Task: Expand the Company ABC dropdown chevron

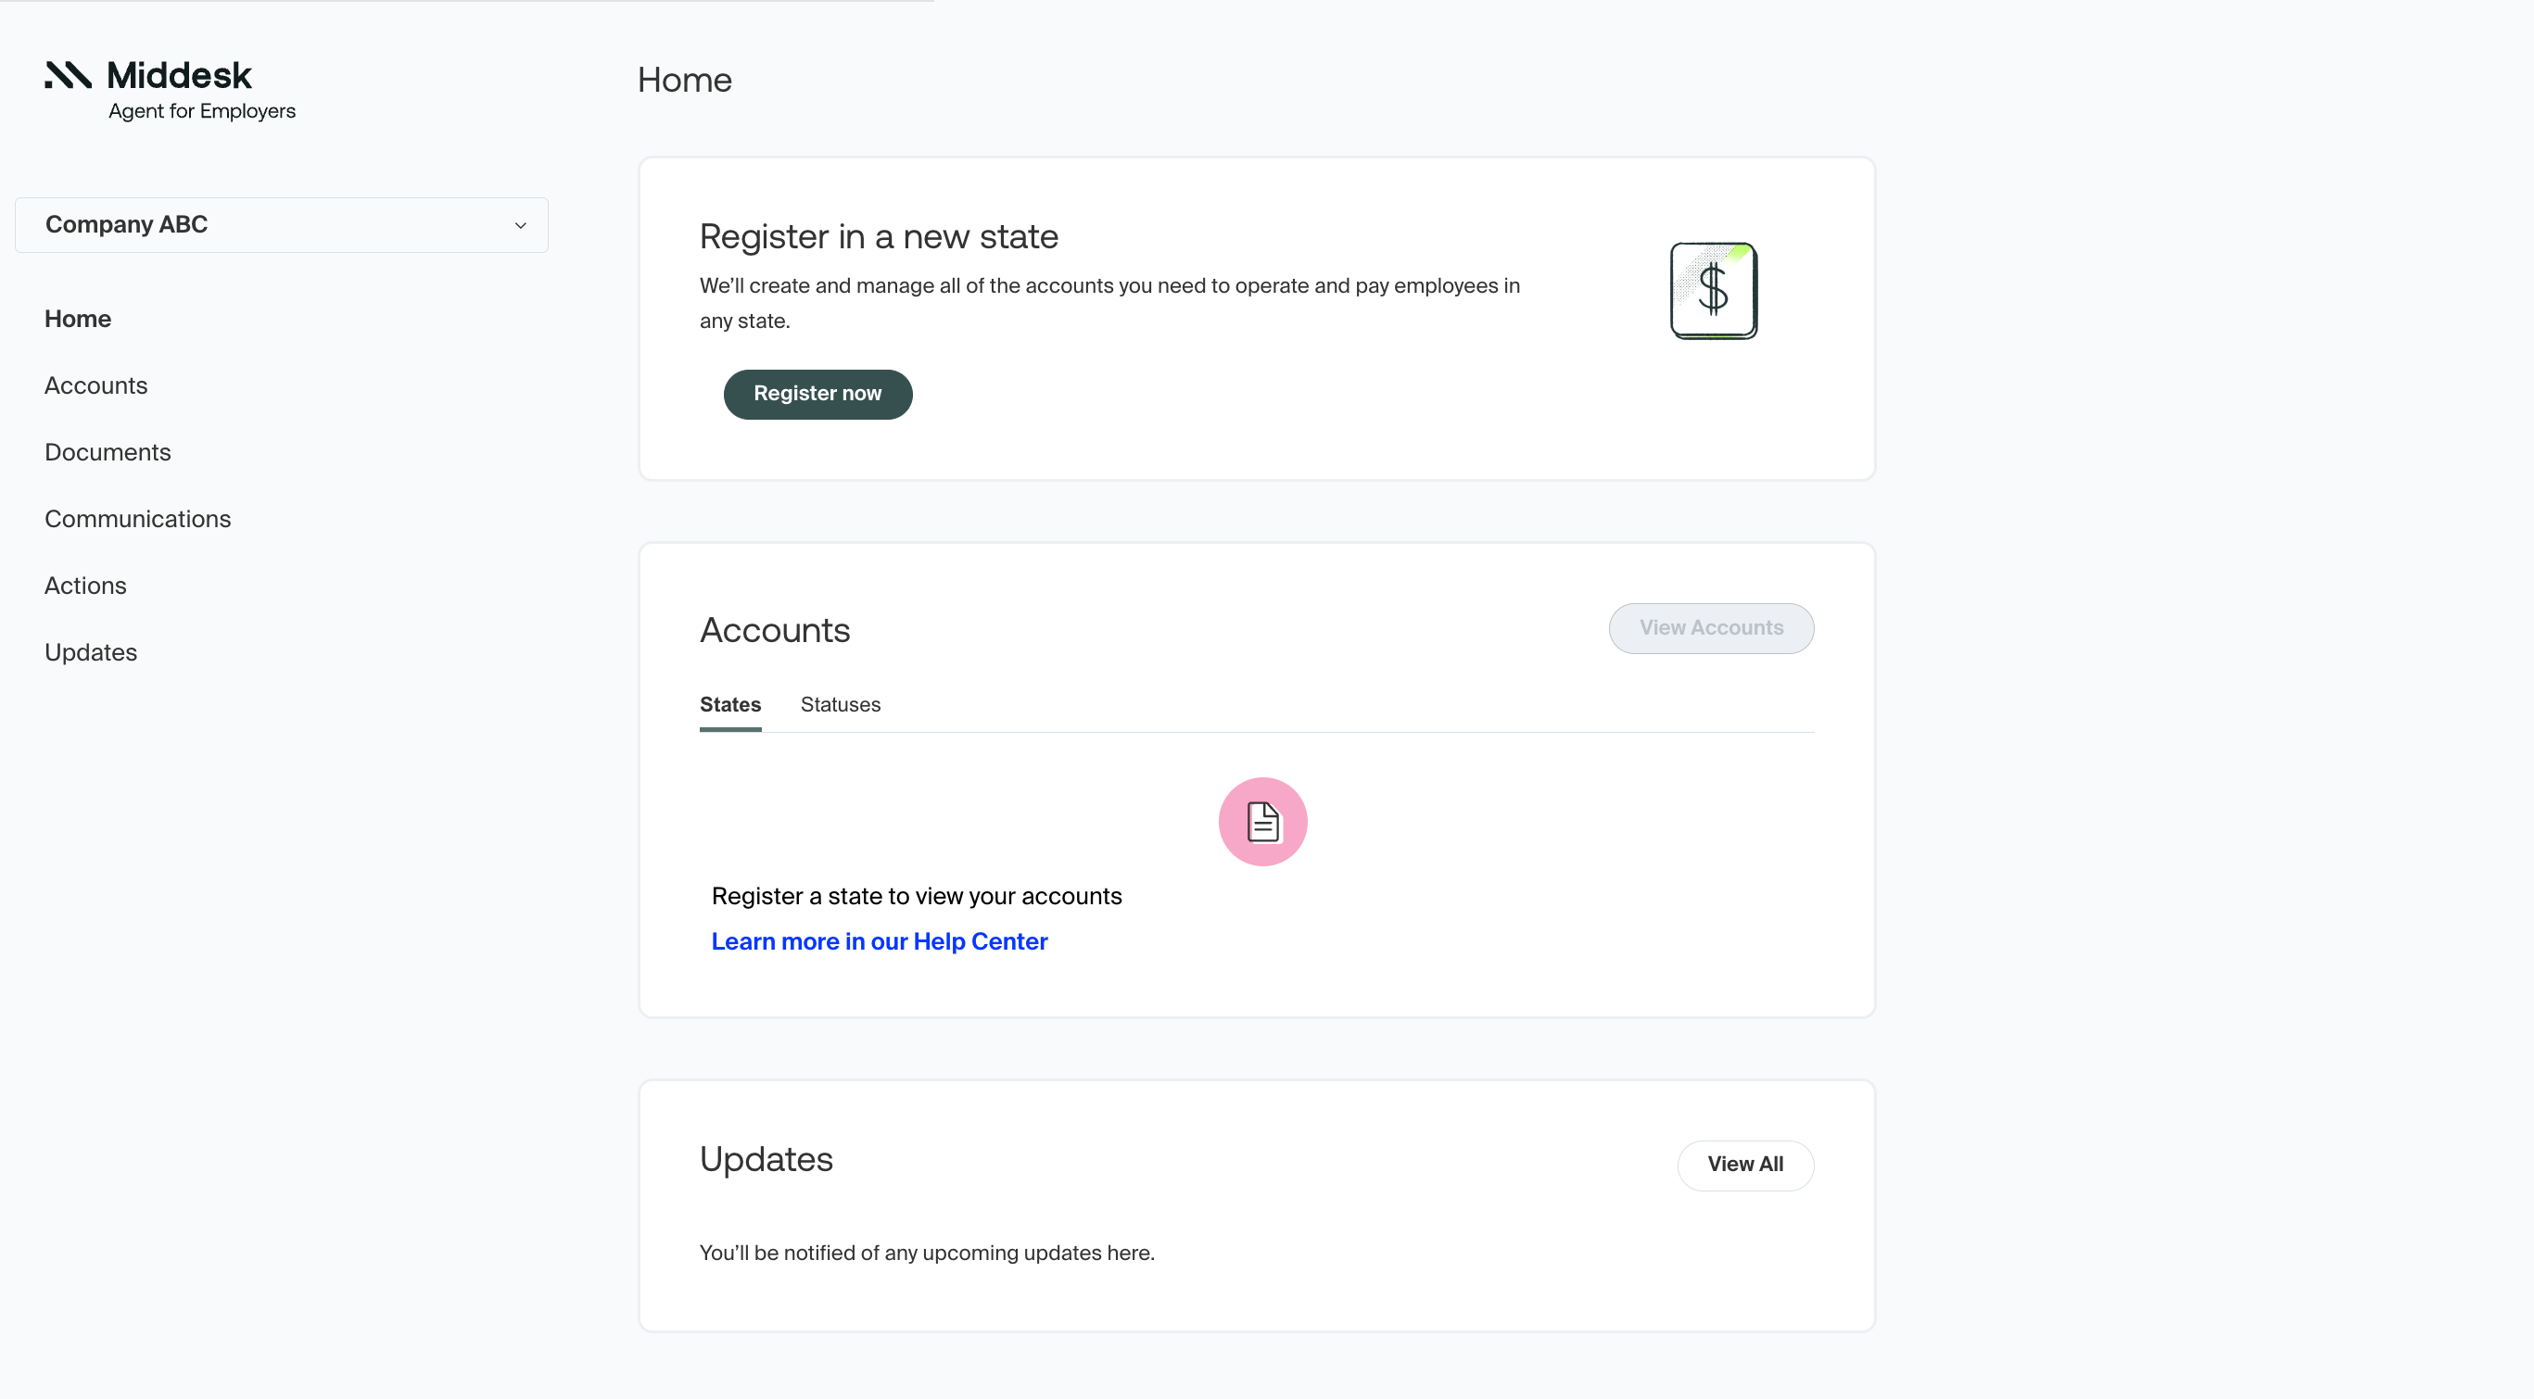Action: click(x=520, y=225)
